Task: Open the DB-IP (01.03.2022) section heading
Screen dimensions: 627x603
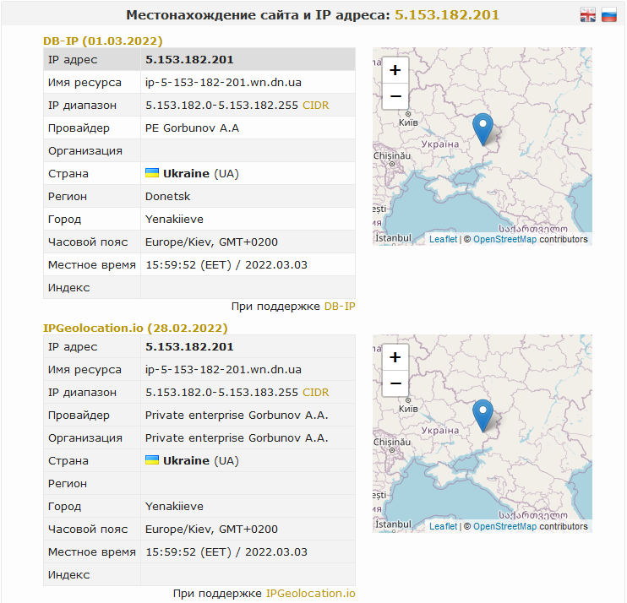Action: coord(103,41)
